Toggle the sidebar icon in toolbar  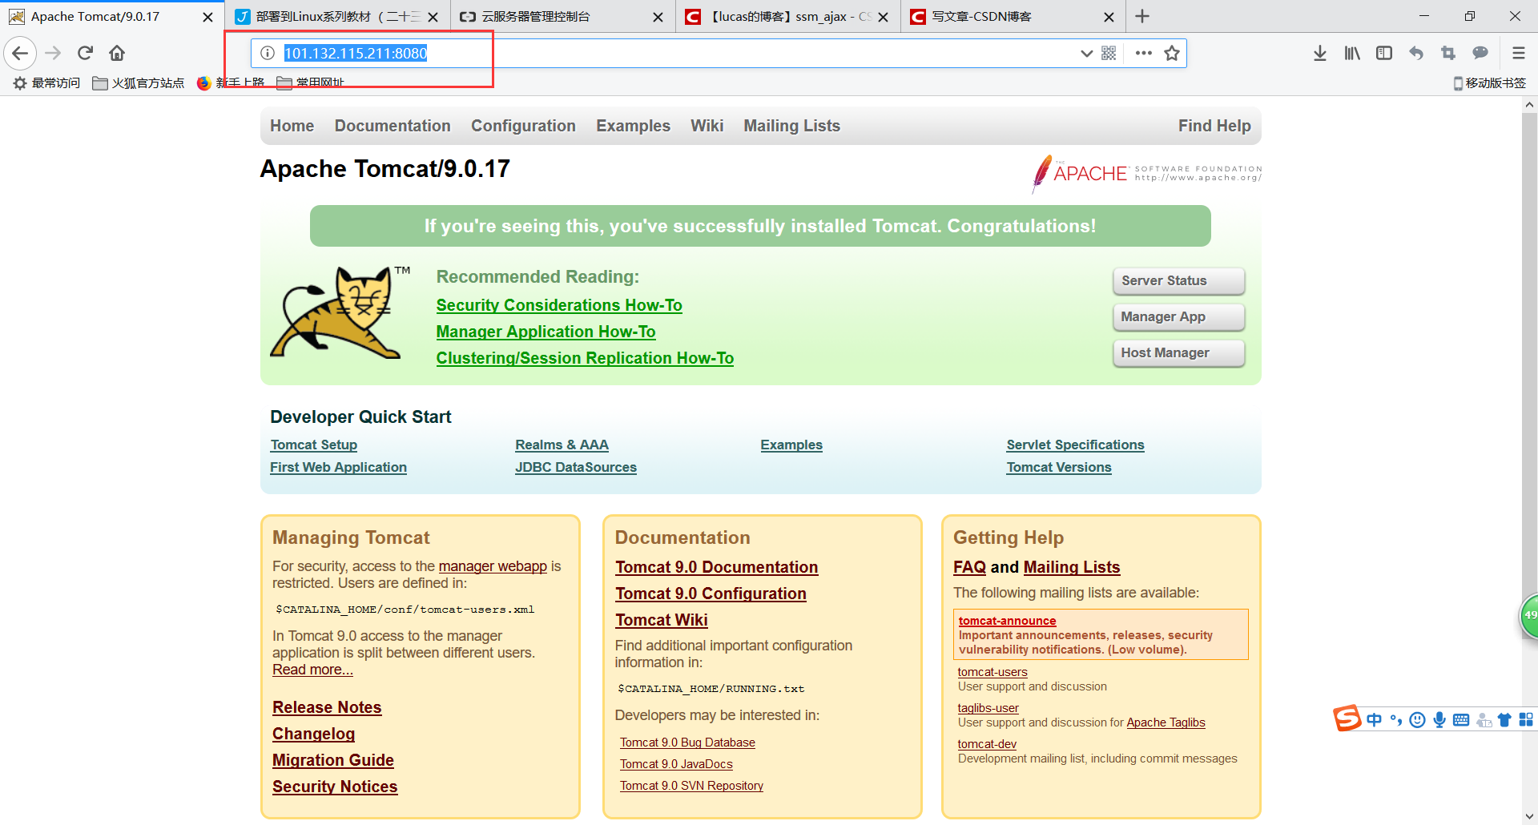(x=1384, y=53)
